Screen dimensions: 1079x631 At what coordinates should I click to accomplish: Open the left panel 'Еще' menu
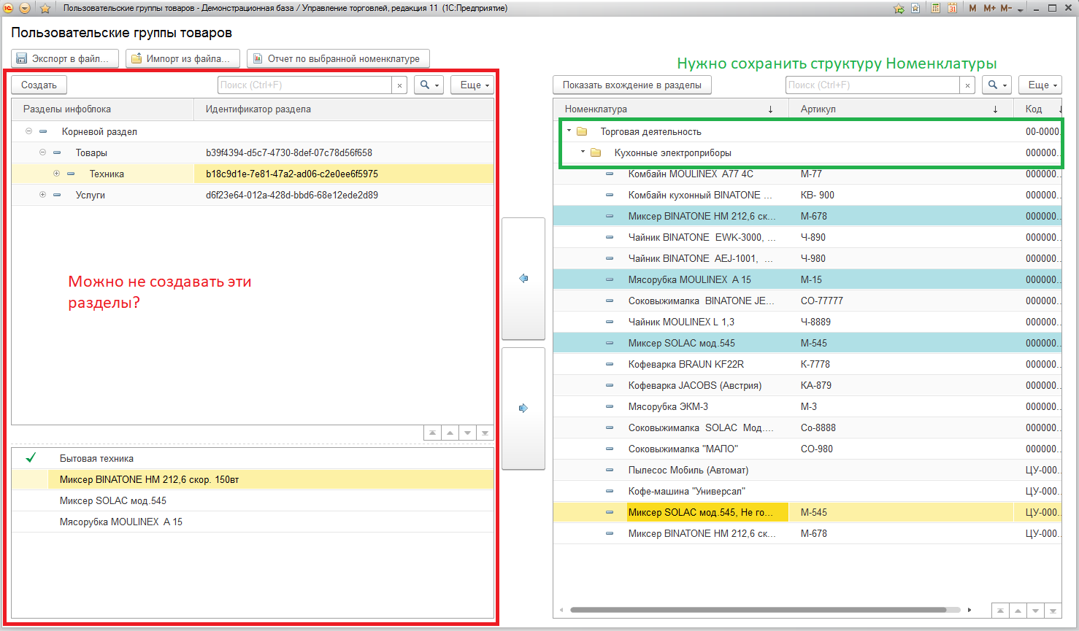(472, 85)
